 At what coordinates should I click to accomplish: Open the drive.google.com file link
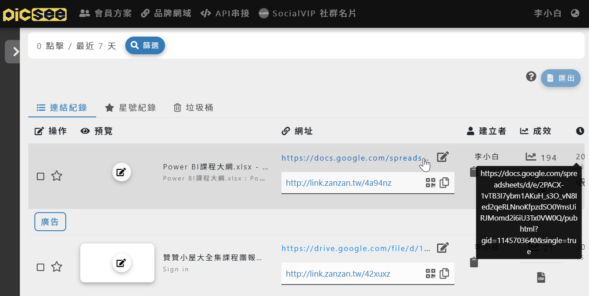coord(356,249)
